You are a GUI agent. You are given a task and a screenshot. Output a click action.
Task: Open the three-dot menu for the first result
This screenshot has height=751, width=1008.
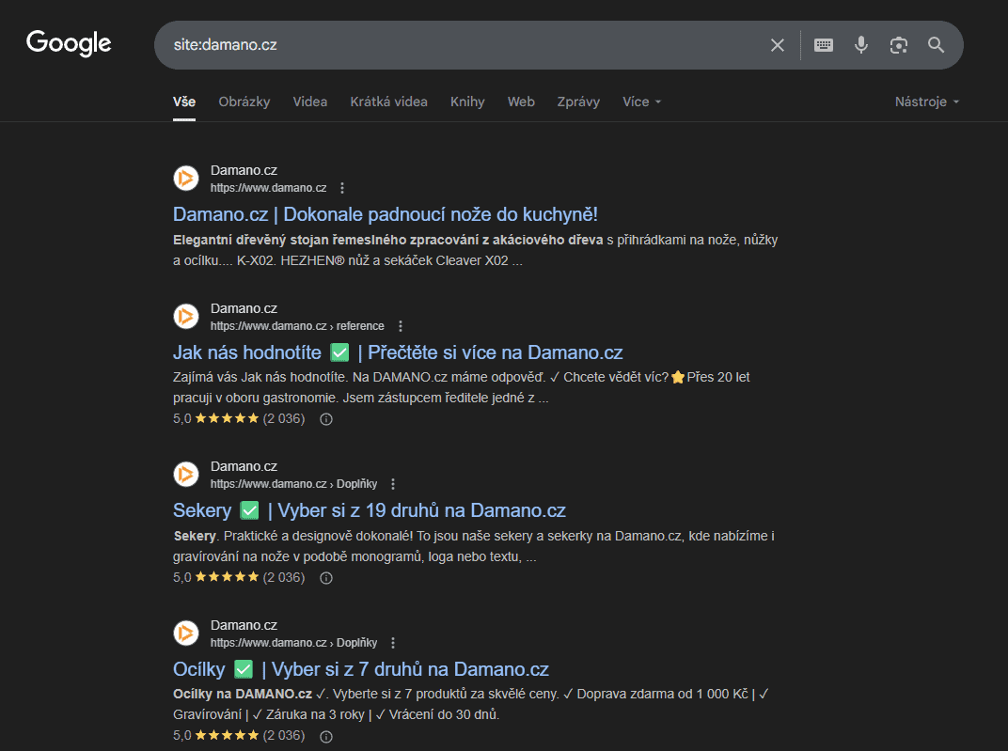(x=342, y=188)
